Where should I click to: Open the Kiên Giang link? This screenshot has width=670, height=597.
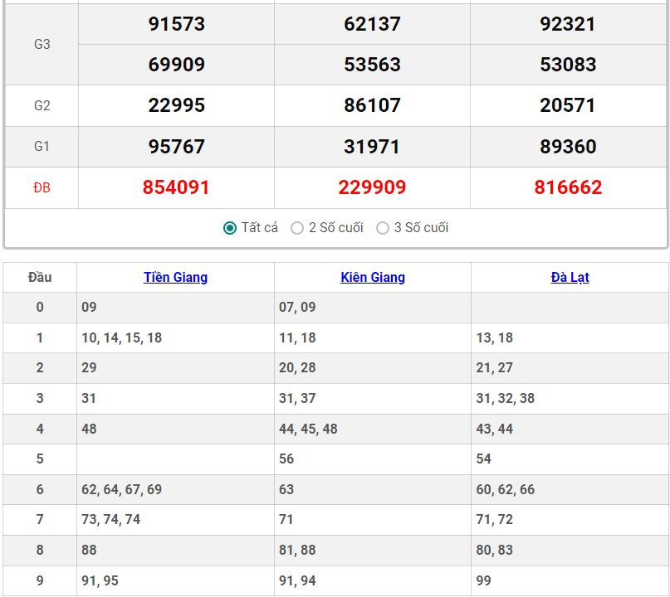(x=373, y=278)
